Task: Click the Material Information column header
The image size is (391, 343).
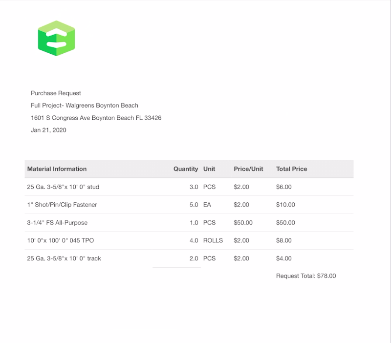Action: point(57,169)
